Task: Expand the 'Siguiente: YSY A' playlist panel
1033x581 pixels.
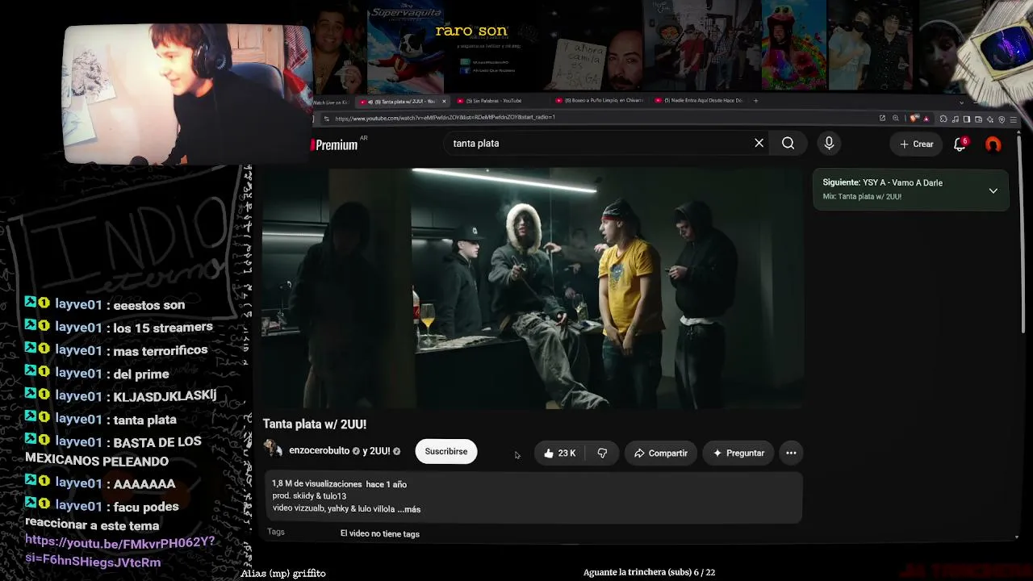Action: click(993, 190)
